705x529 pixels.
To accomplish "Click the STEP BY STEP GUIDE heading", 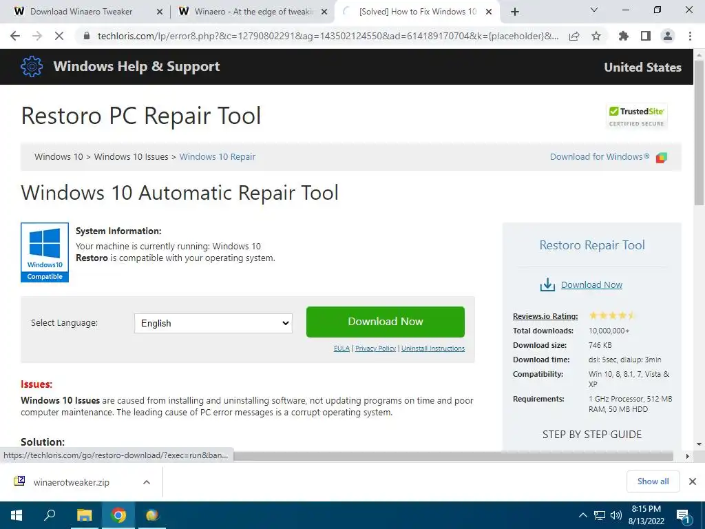I will (591, 435).
